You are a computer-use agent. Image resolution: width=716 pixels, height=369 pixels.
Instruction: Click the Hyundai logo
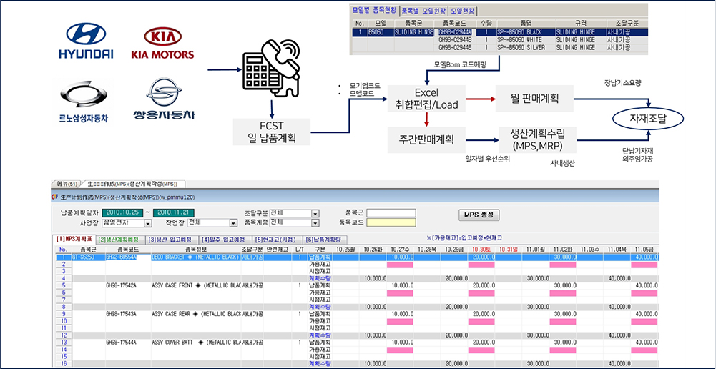[86, 41]
